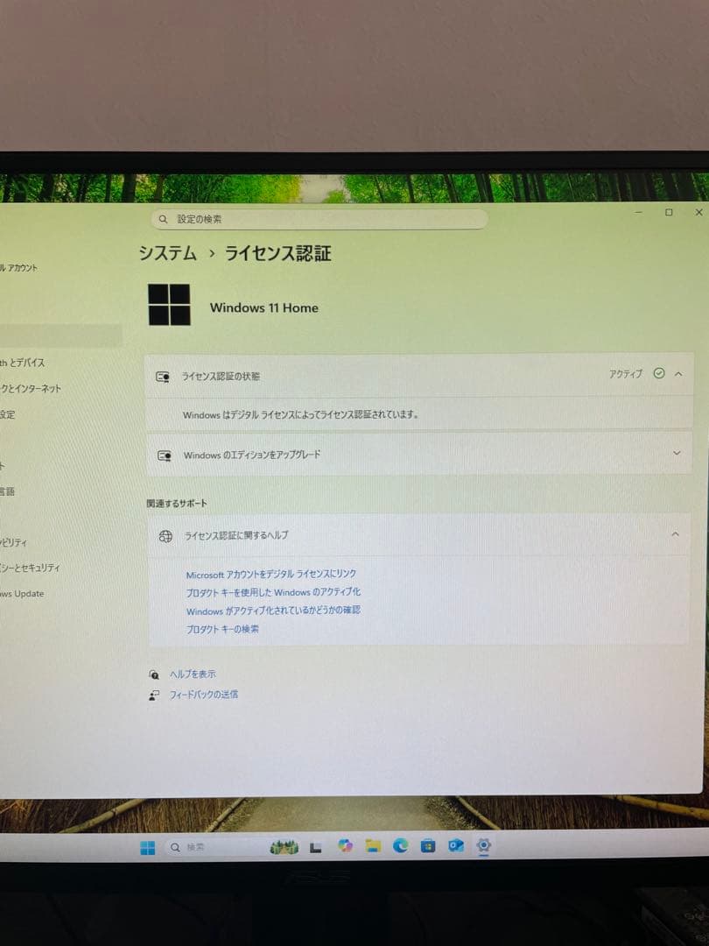Open Windows がアクティブ化されているかどうかの確認 link
The width and height of the screenshot is (709, 946).
coord(273,611)
